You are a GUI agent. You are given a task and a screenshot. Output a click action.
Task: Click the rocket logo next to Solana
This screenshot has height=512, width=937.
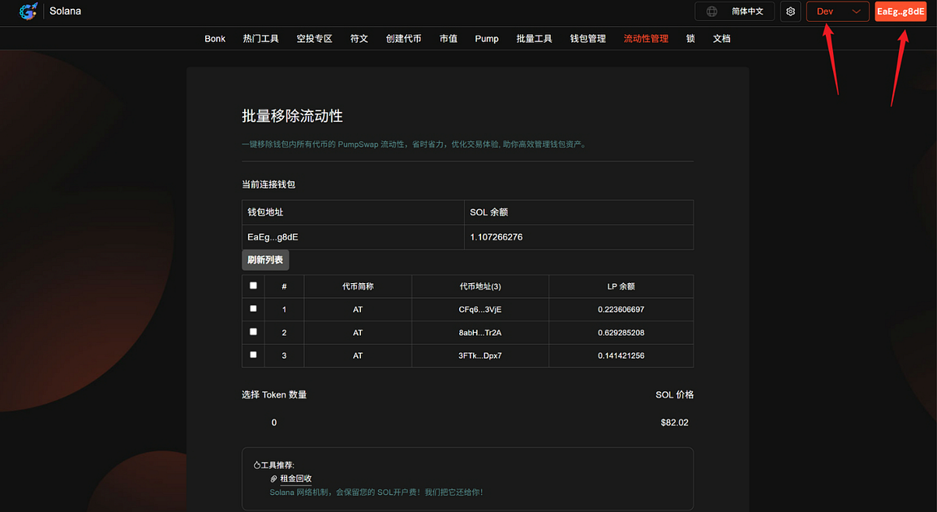pyautogui.click(x=28, y=11)
